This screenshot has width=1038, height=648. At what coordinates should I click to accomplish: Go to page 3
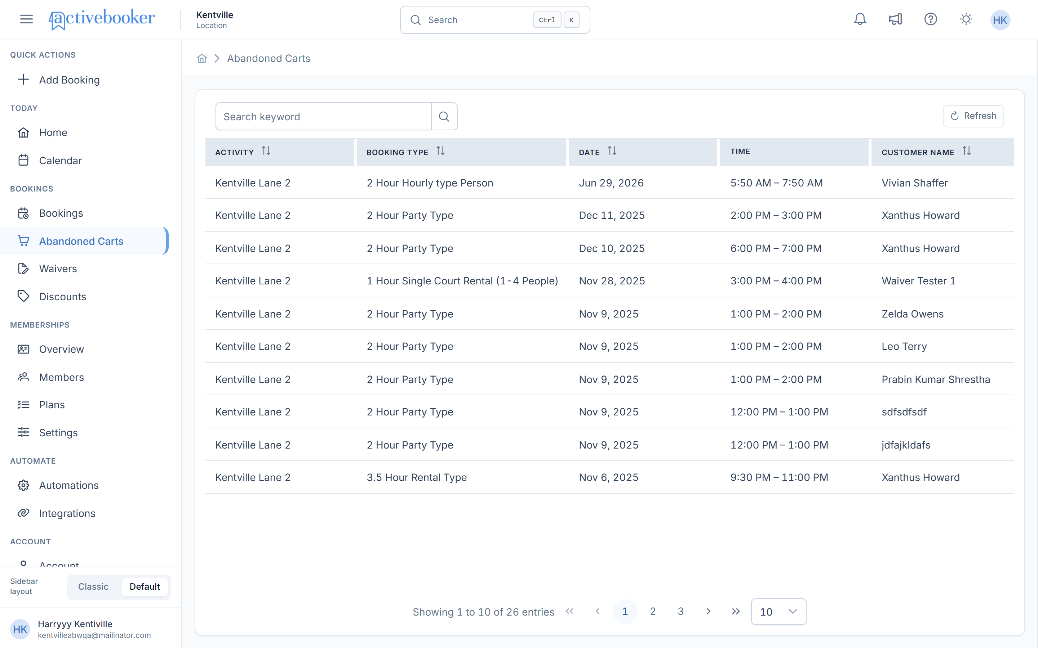(680, 612)
